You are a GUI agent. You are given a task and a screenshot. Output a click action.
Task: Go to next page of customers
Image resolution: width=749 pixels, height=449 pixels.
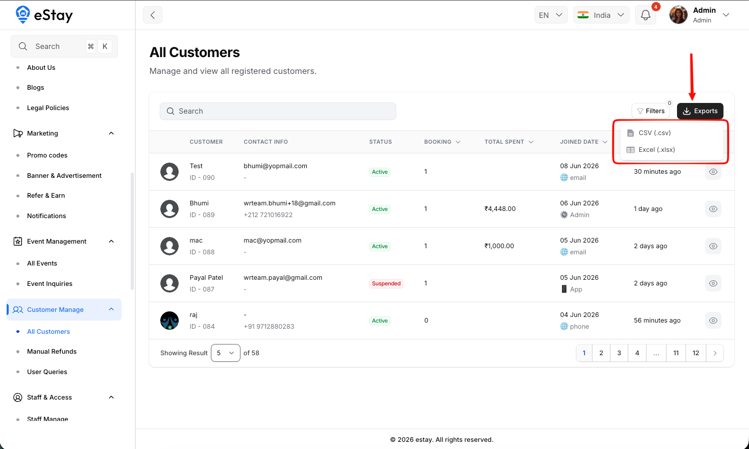(x=715, y=353)
